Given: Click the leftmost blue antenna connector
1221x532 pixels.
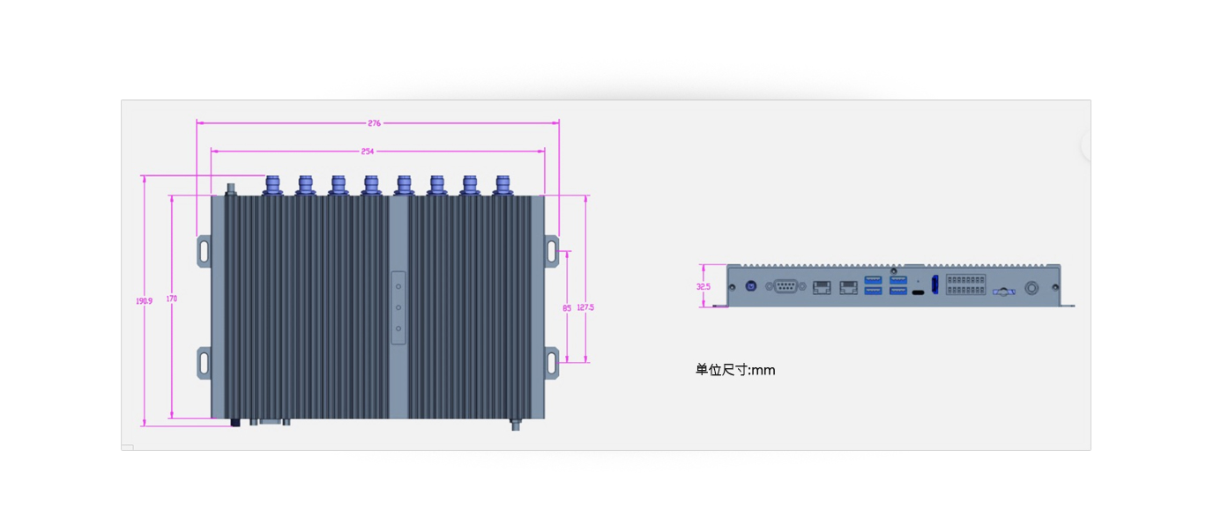Looking at the screenshot, I should (272, 184).
